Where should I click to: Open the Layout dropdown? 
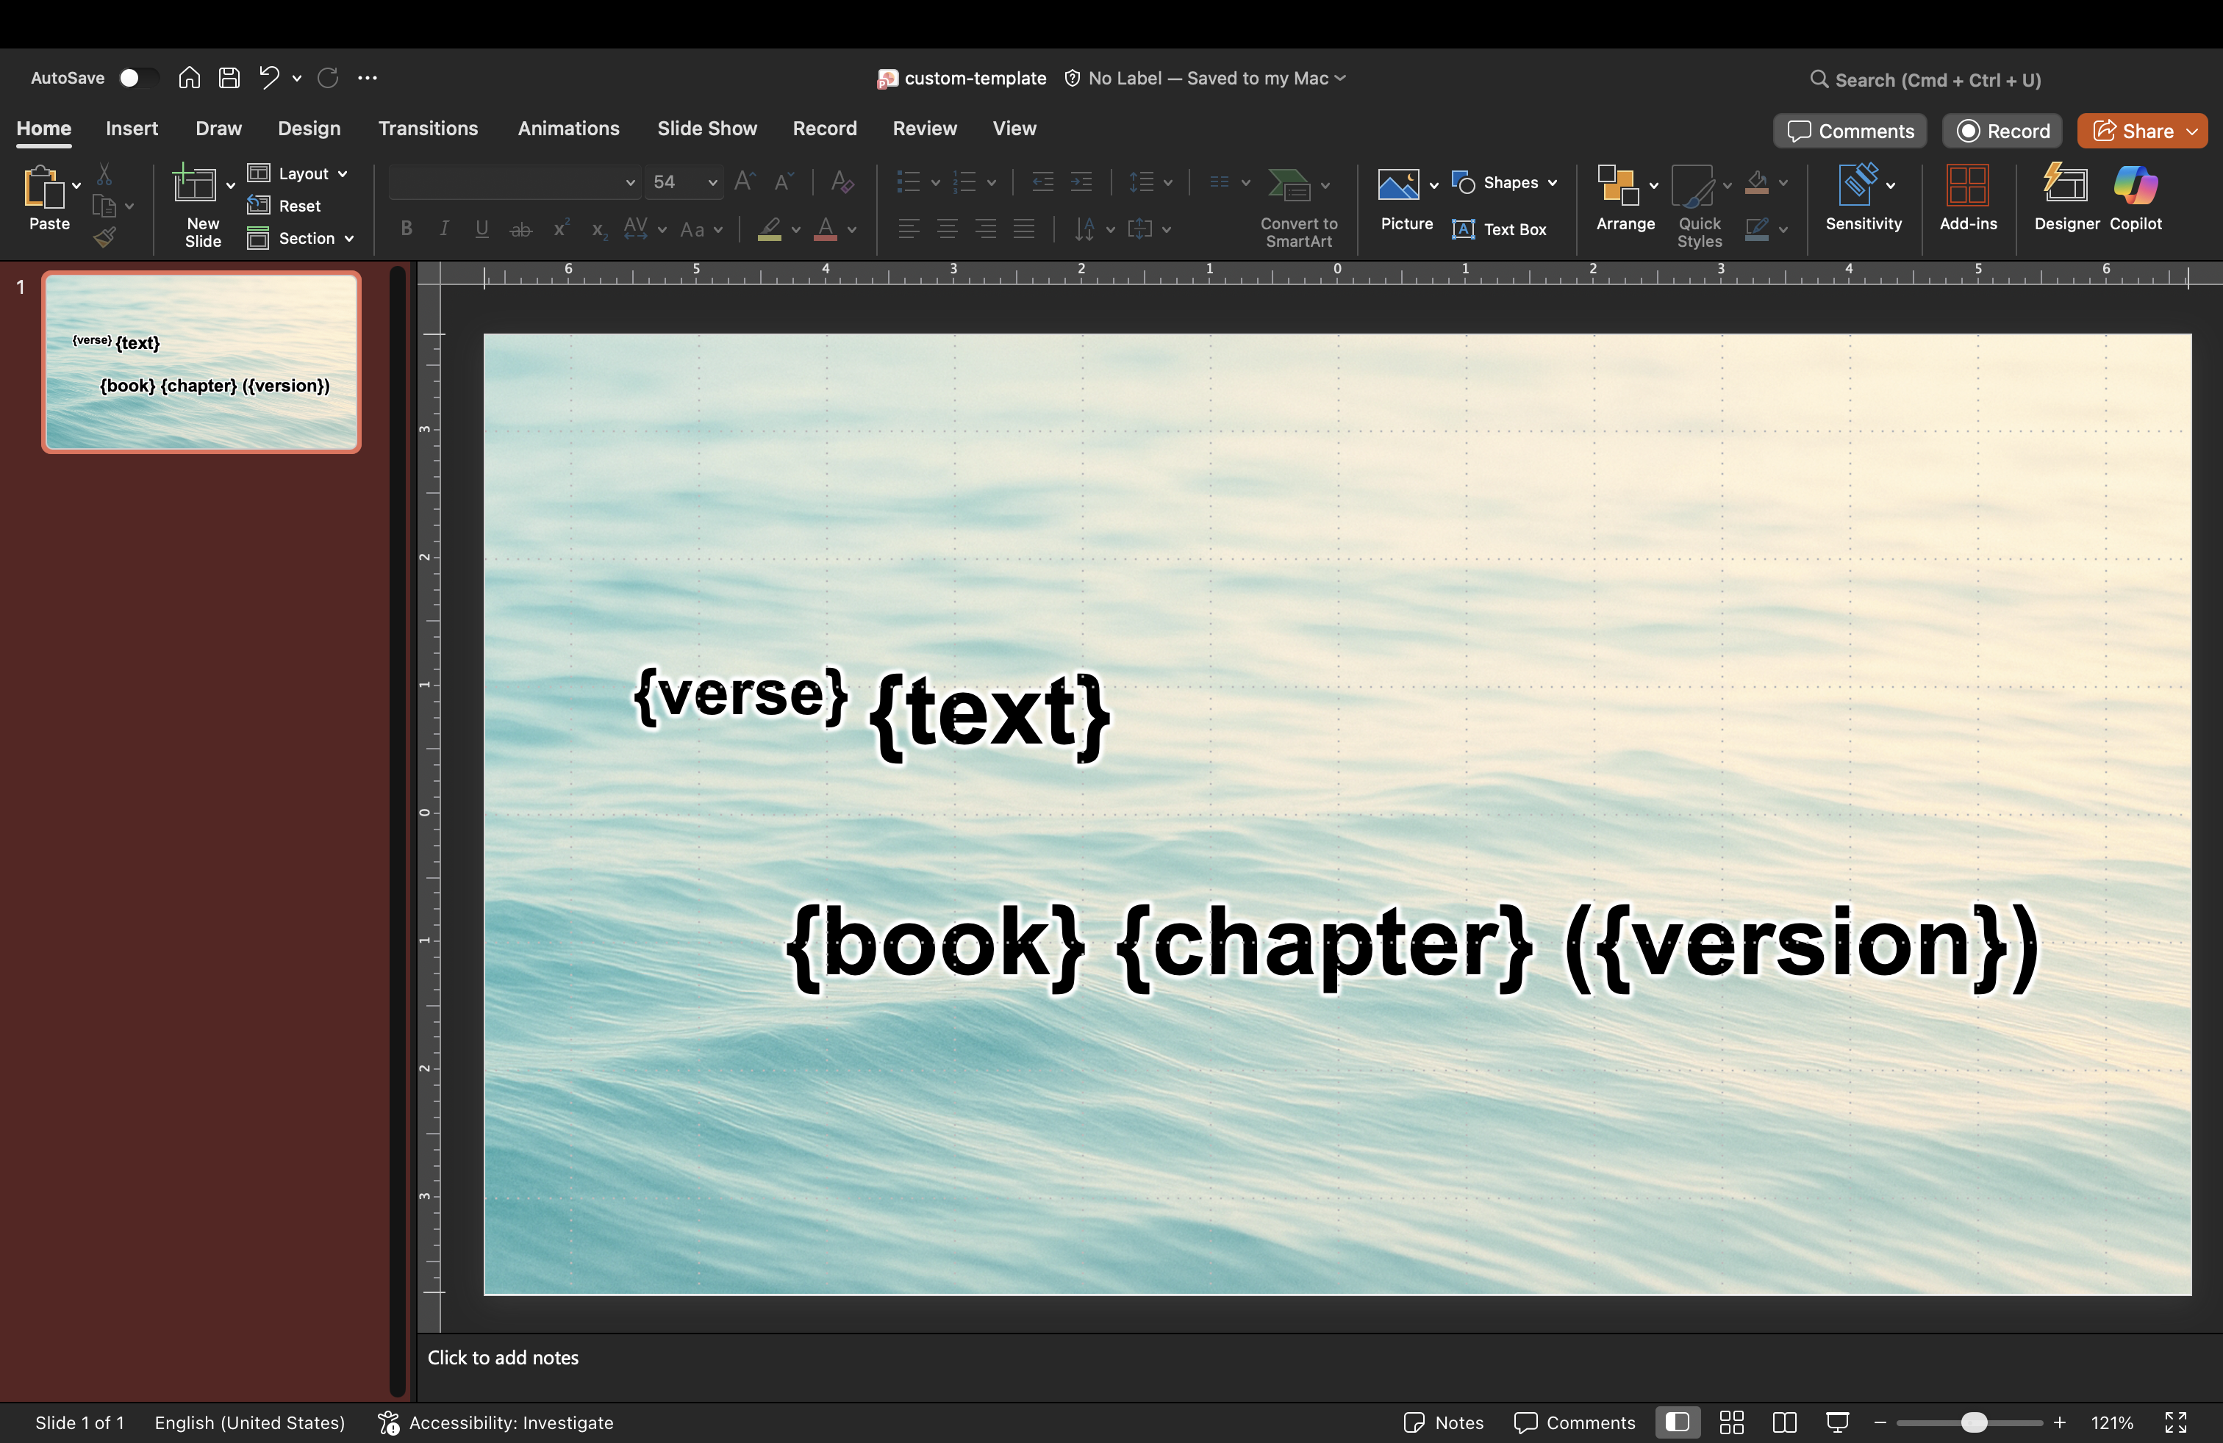click(298, 173)
